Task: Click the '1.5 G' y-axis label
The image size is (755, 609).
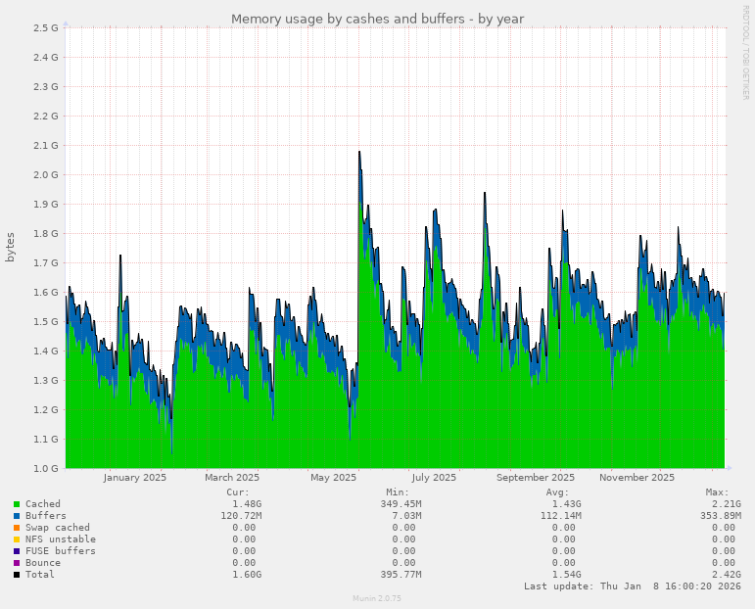Action: coord(46,321)
